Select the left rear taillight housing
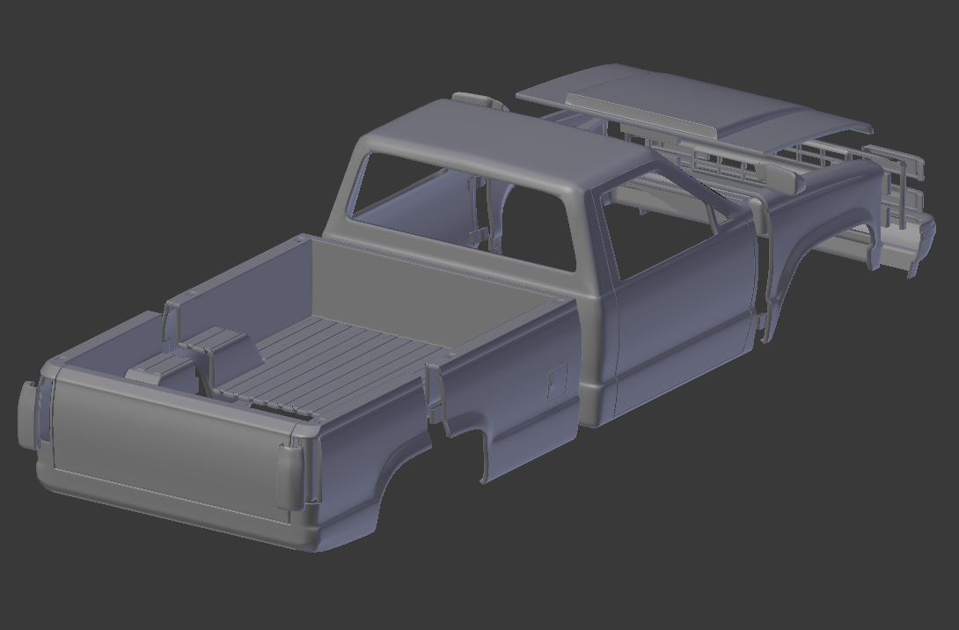The width and height of the screenshot is (959, 630). click(27, 414)
